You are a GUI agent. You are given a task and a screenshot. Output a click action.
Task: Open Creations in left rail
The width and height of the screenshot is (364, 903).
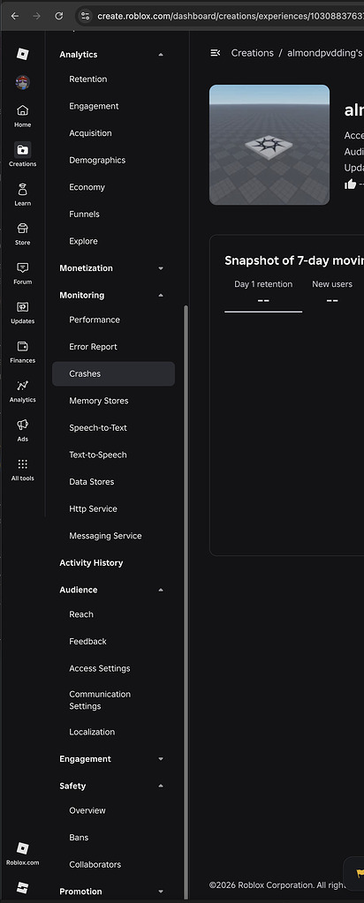(x=22, y=154)
